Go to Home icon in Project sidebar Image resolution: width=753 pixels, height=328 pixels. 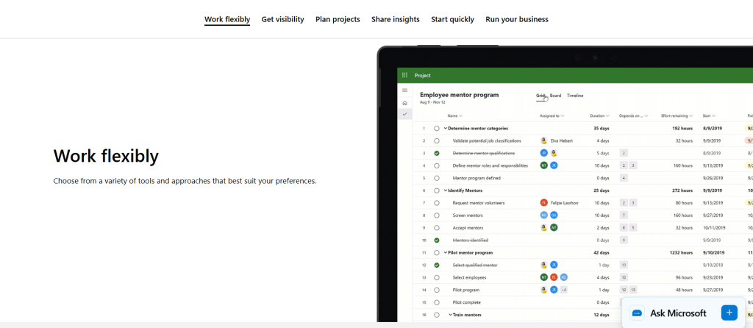(x=404, y=103)
